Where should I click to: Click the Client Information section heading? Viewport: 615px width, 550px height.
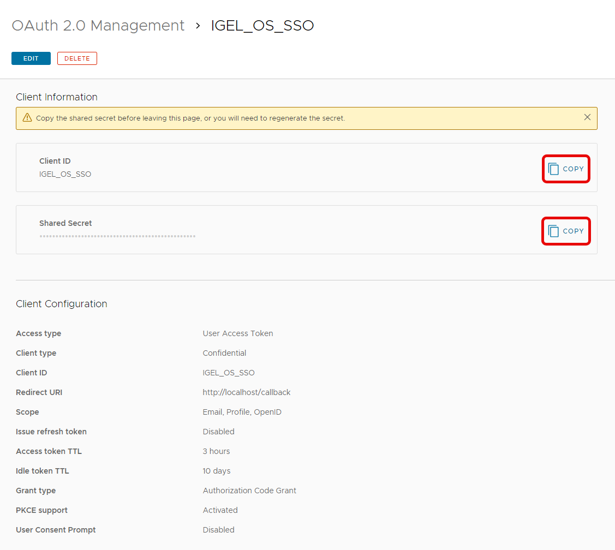(57, 97)
